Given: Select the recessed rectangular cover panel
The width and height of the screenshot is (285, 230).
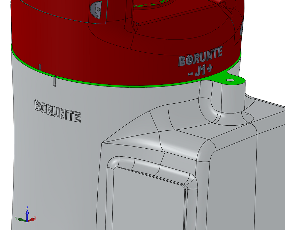Looking at the screenshot, I should [149, 199].
